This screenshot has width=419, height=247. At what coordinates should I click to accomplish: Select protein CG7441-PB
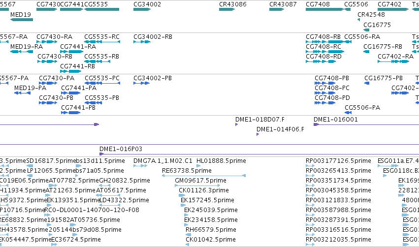[x=70, y=113]
